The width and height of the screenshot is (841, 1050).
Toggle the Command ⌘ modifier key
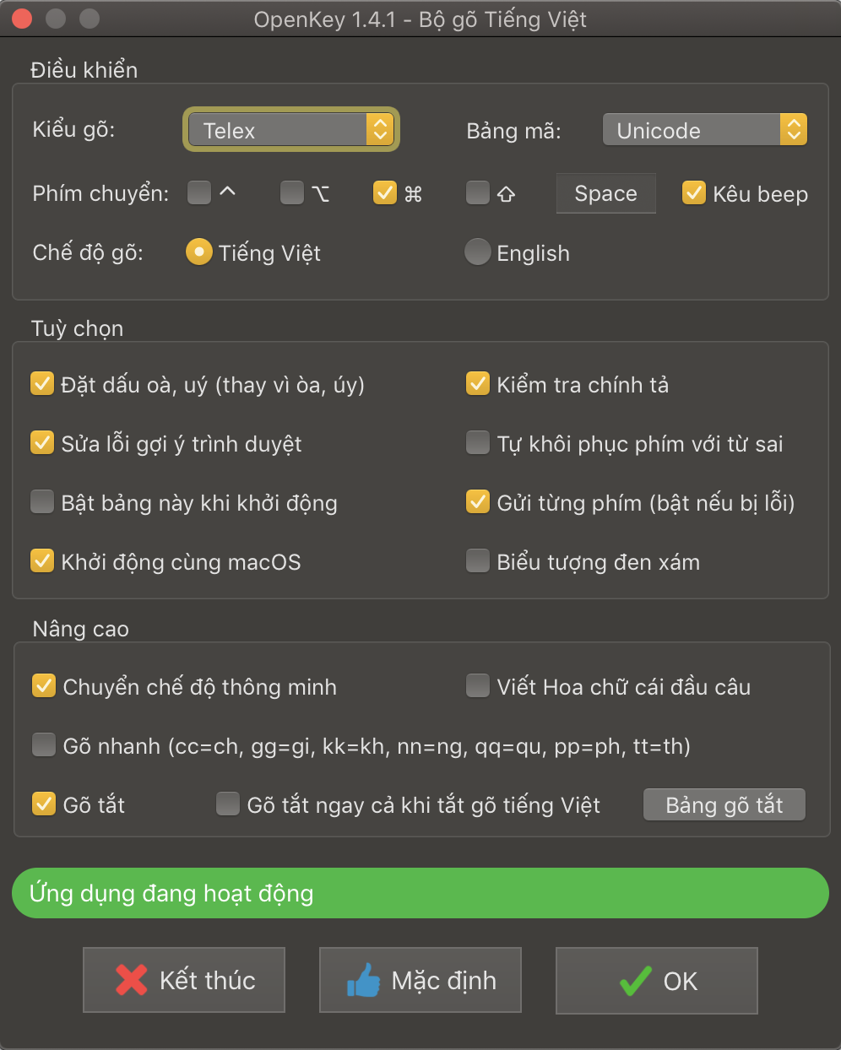point(385,193)
